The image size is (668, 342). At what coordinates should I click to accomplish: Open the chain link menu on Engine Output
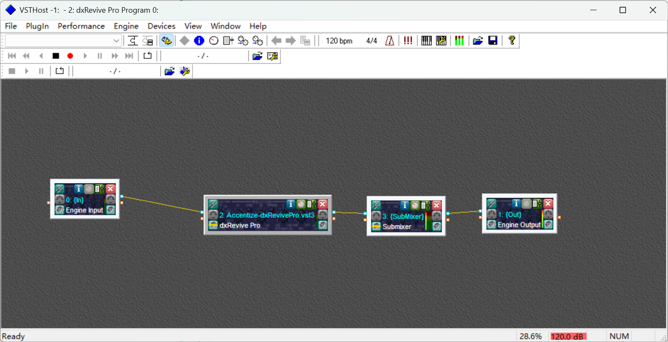point(492,203)
